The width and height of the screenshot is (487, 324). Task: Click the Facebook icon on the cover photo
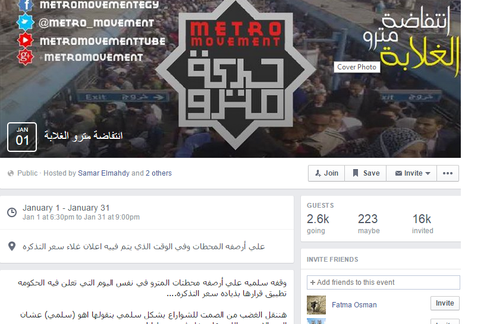26,5
